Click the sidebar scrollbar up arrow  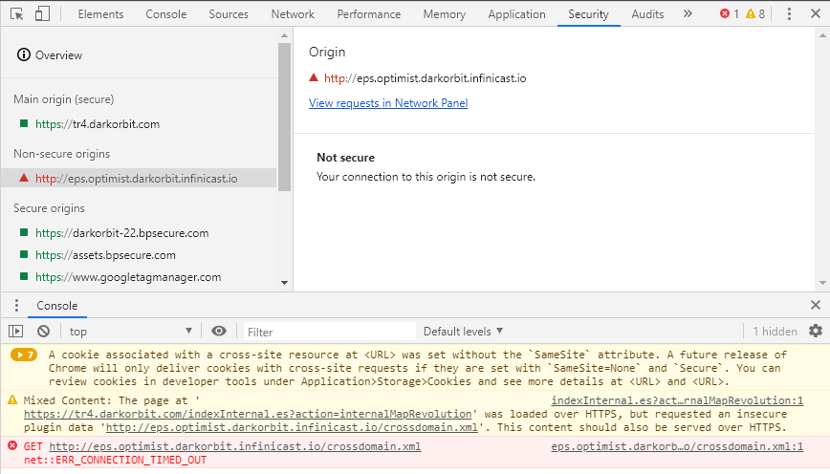(x=285, y=35)
